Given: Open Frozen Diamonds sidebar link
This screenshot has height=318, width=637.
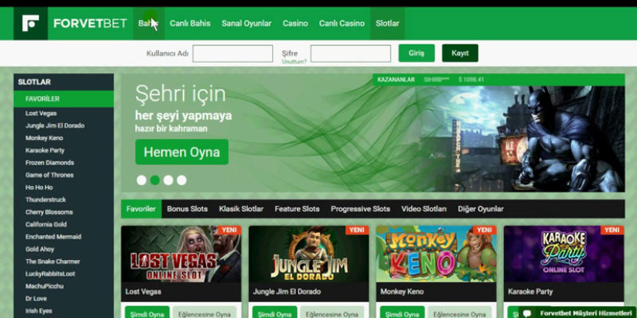Looking at the screenshot, I should (49, 163).
